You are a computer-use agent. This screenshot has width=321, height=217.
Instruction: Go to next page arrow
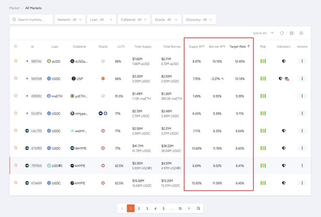189,209
